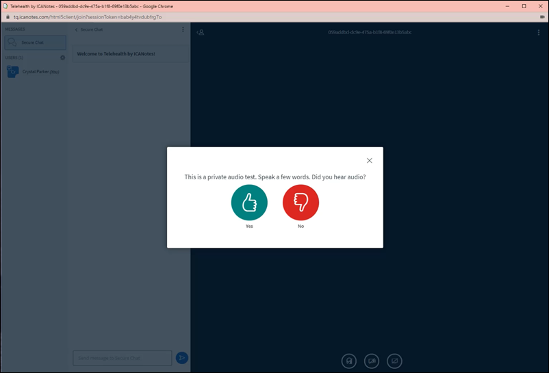The width and height of the screenshot is (549, 373).
Task: Click the USERS (1) heading
Action: click(x=14, y=57)
